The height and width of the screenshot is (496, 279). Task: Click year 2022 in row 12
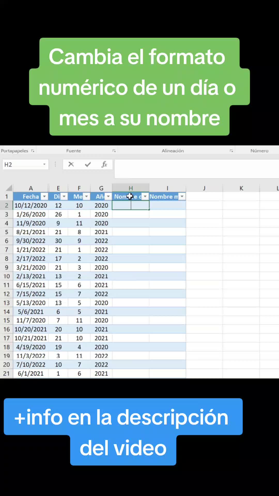coord(101,294)
